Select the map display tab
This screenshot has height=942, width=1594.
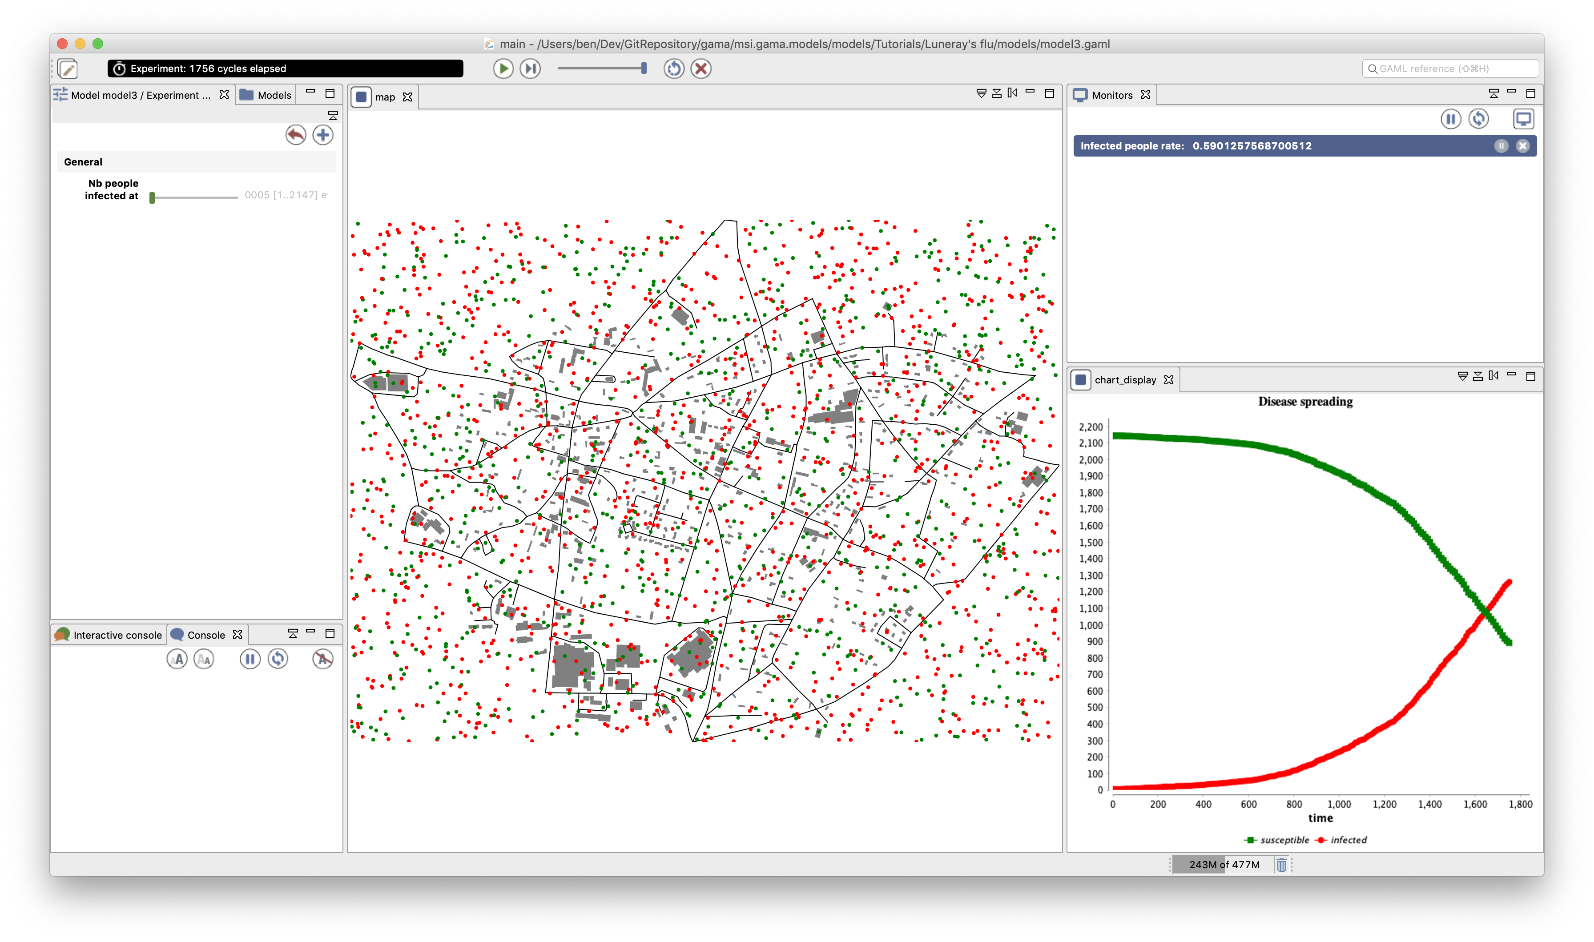point(385,97)
